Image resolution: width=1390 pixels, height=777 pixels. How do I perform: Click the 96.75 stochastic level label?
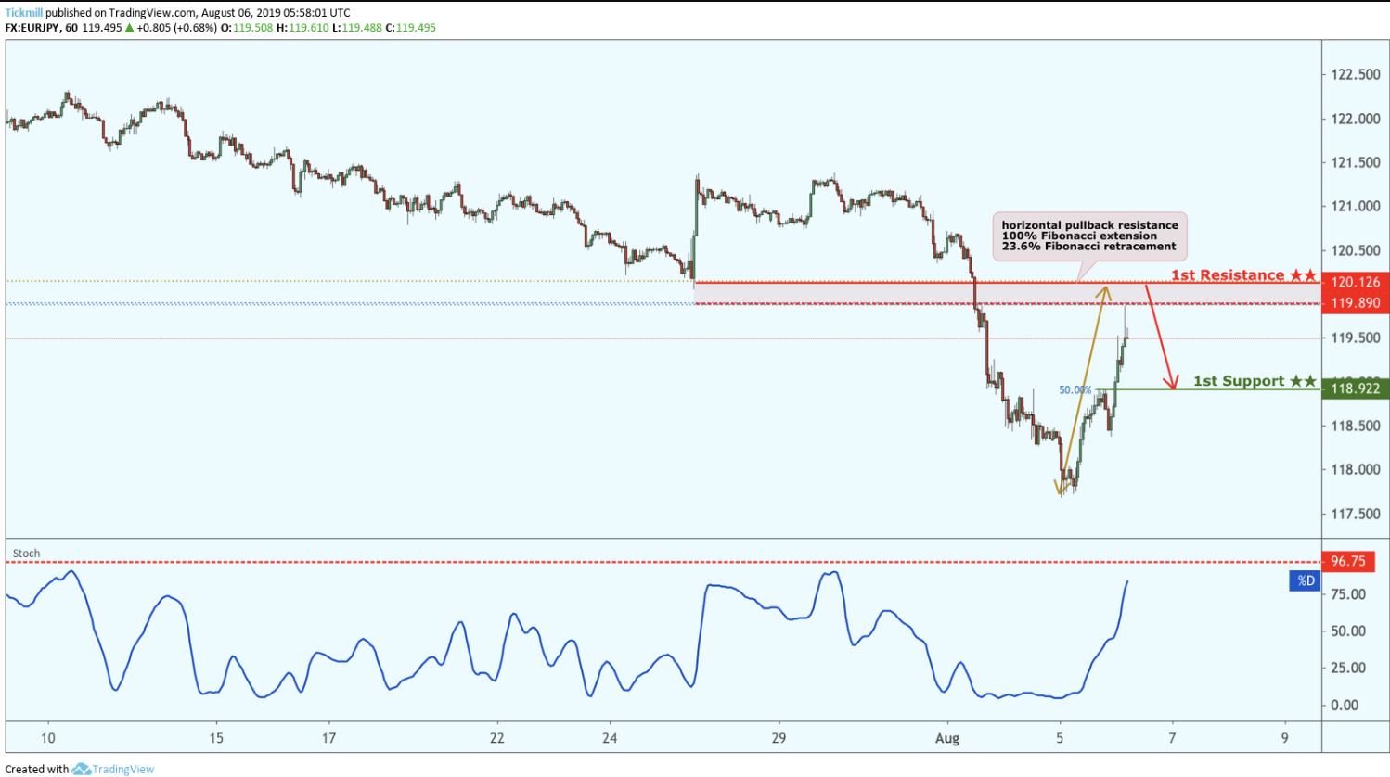[1347, 561]
